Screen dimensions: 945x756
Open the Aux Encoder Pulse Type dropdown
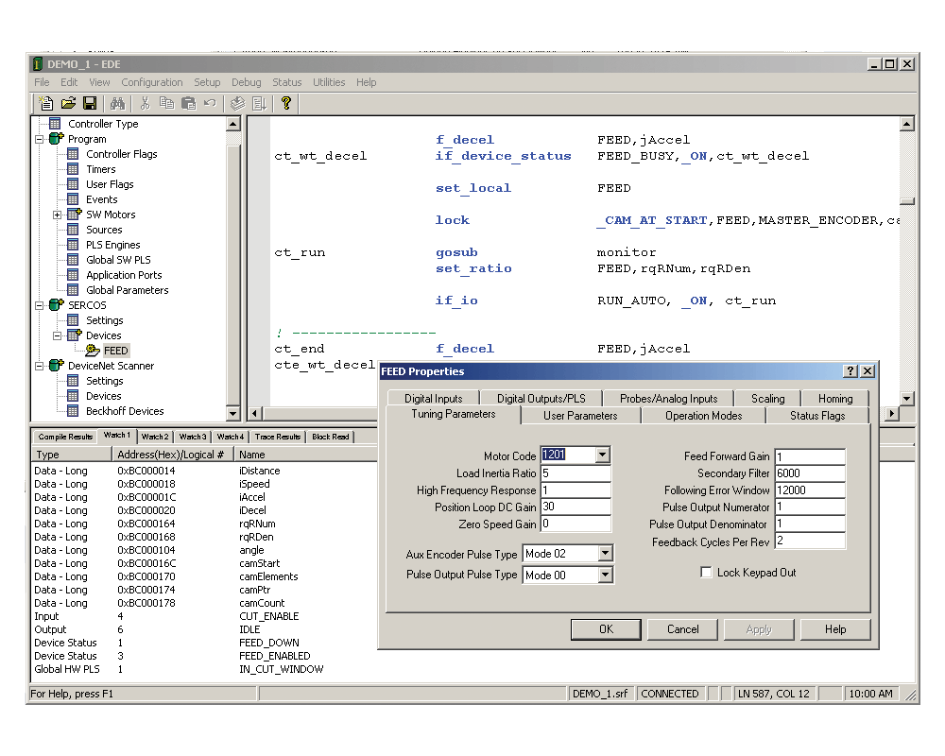click(x=605, y=554)
